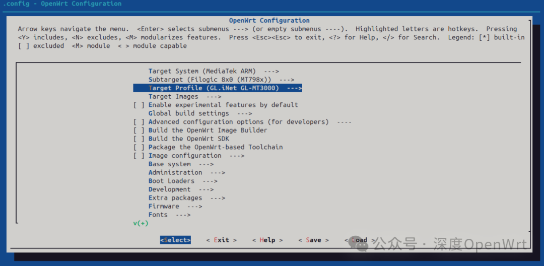This screenshot has height=266, width=544.
Task: Enable Build the OpenWrt Image Builder checkbox
Action: (x=139, y=130)
